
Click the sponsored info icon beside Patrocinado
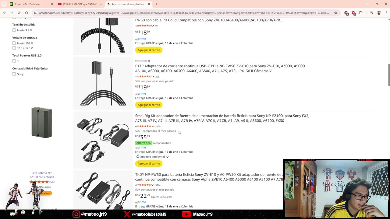pos(149,61)
